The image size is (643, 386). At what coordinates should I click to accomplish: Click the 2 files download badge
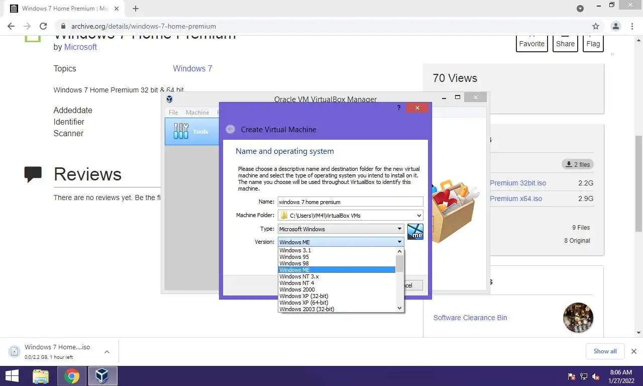[578, 164]
